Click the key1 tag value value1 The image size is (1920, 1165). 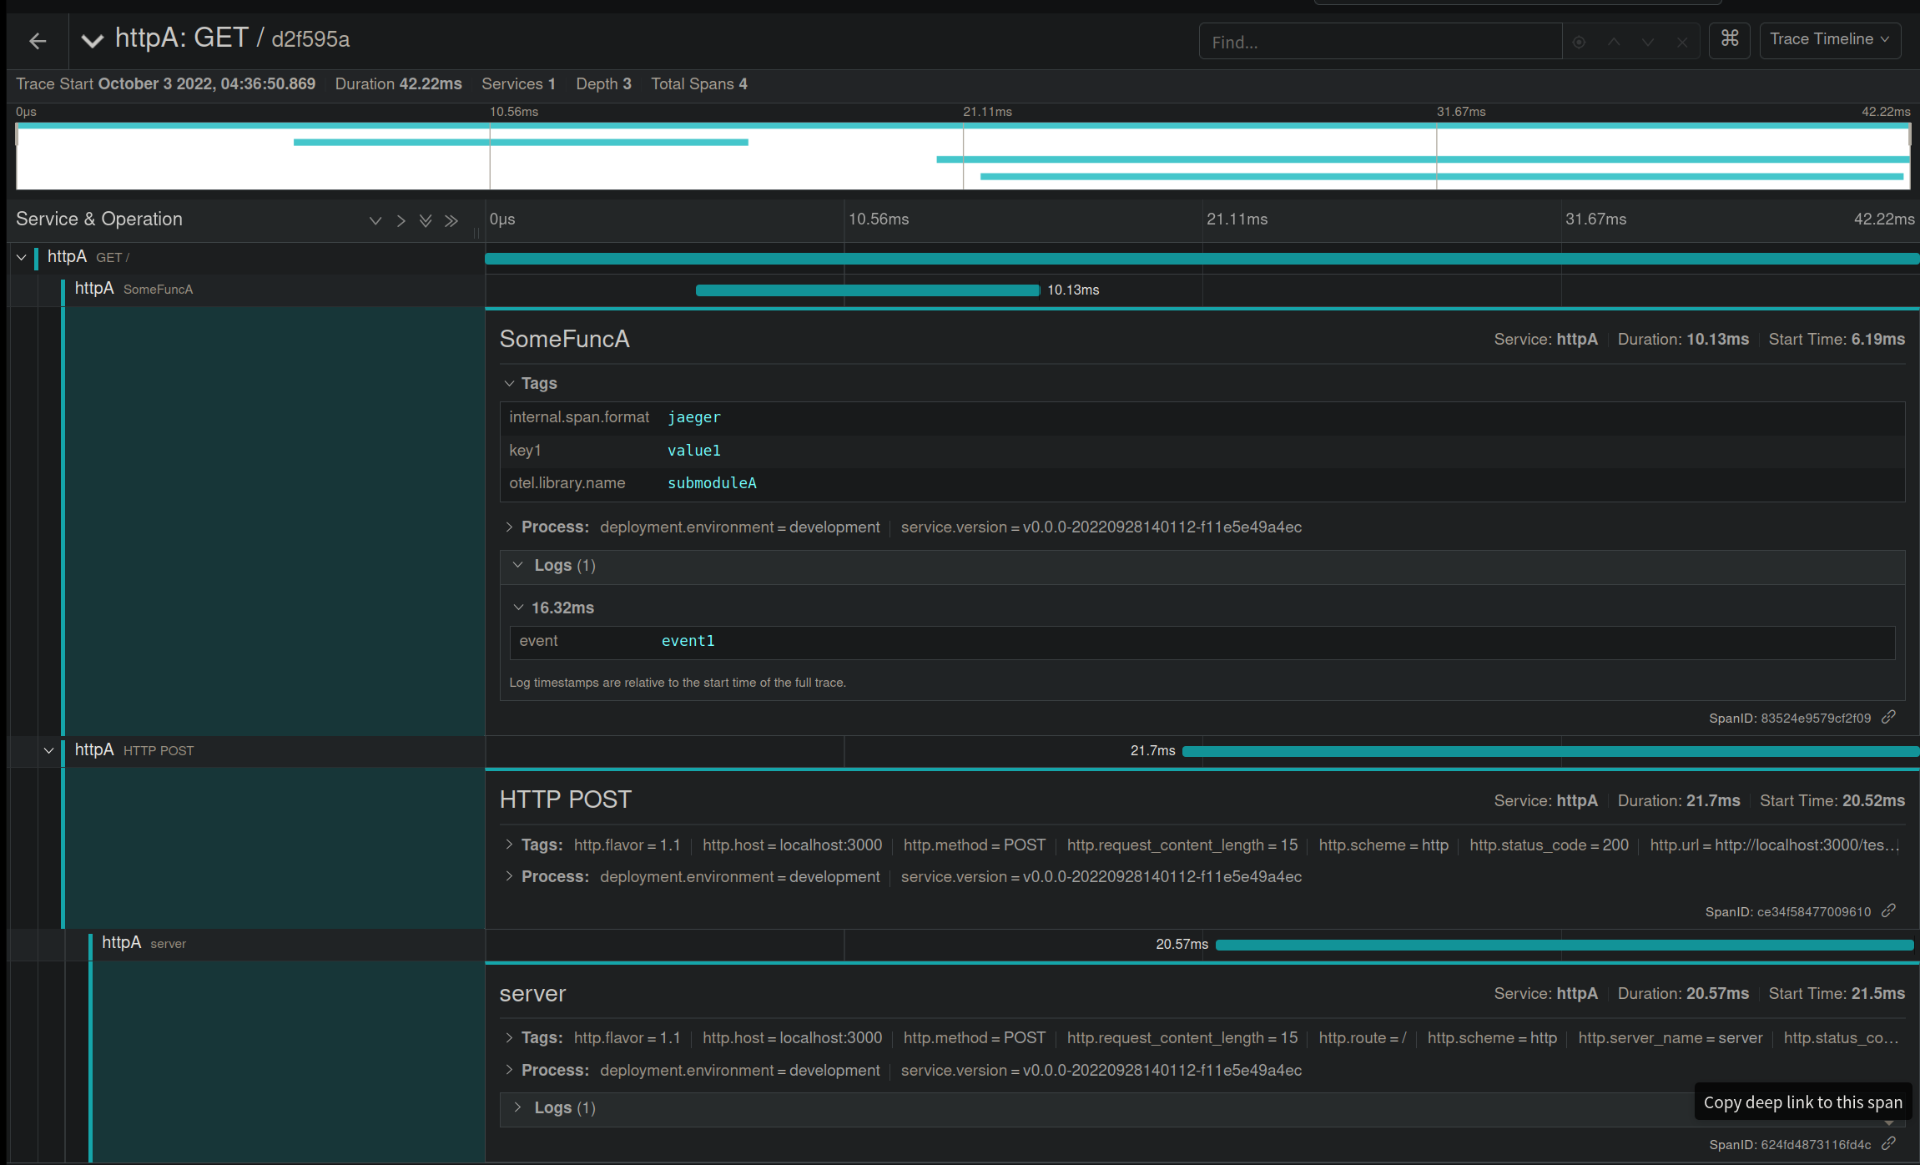(693, 451)
